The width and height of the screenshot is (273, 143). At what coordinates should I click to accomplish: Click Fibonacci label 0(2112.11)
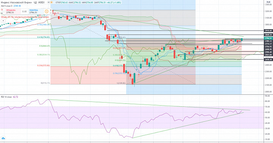[x=45, y=83]
